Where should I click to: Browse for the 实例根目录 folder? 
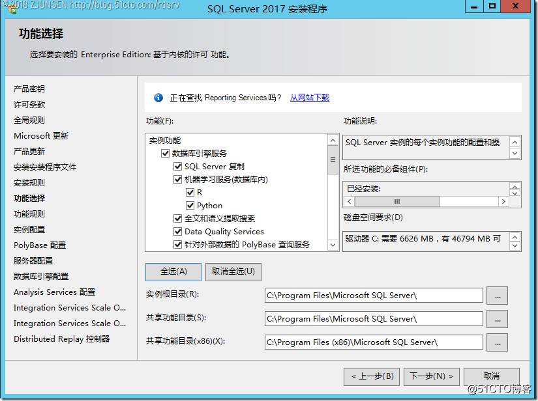[x=497, y=296]
